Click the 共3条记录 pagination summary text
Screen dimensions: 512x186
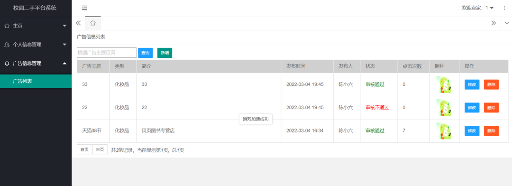147,150
